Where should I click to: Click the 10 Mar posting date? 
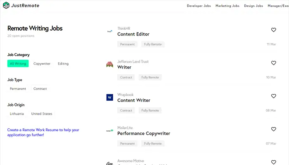tap(271, 78)
